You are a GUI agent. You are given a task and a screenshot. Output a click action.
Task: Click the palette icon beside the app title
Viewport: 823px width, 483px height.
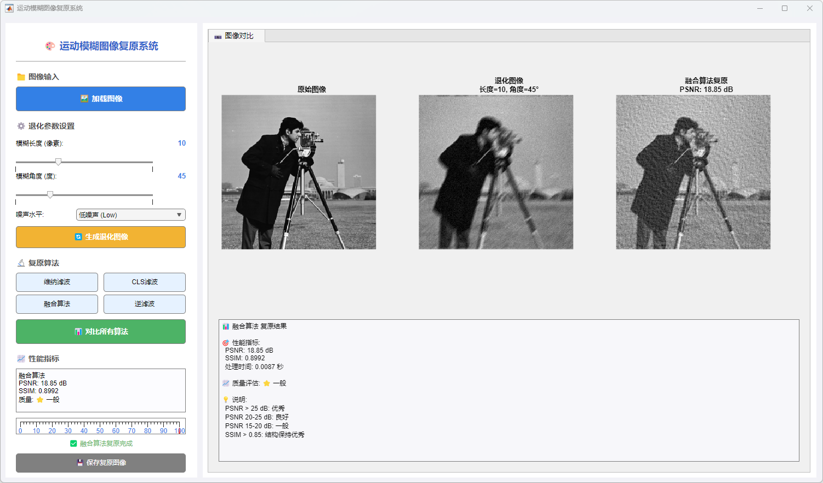[x=50, y=46]
